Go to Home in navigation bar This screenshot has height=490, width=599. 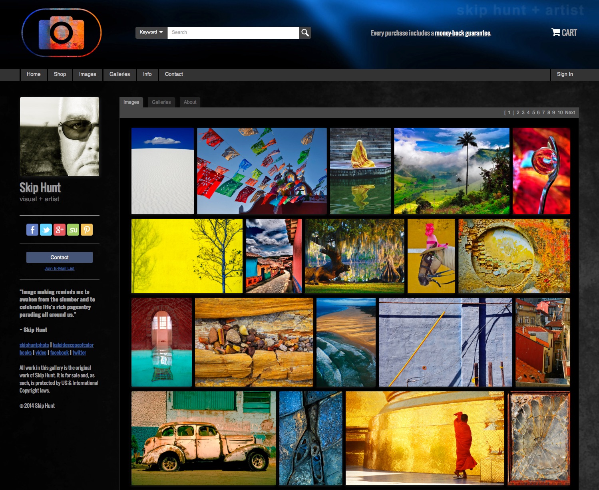click(x=34, y=75)
